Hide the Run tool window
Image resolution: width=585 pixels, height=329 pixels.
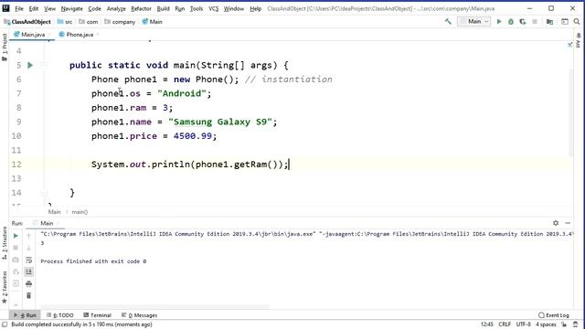(x=568, y=223)
